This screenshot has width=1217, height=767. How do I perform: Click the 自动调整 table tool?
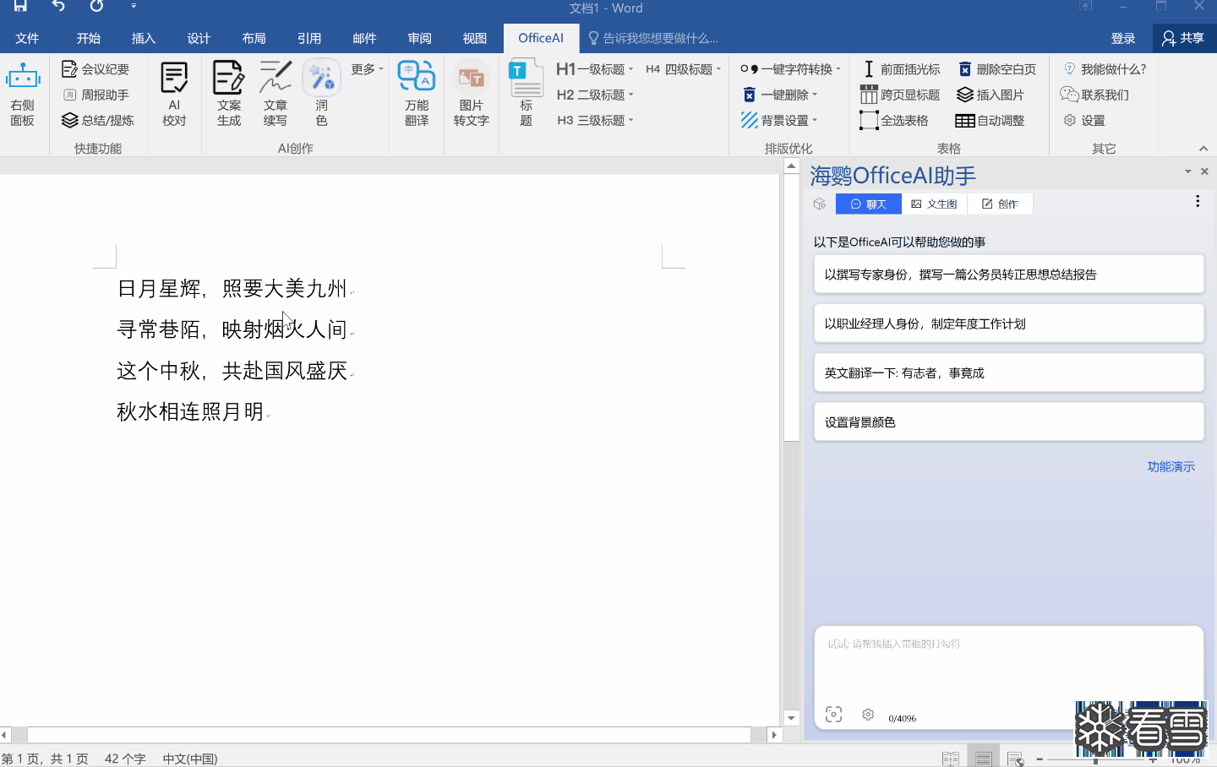pos(991,120)
